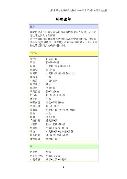Click the recipe name 玉米片

click(34, 81)
